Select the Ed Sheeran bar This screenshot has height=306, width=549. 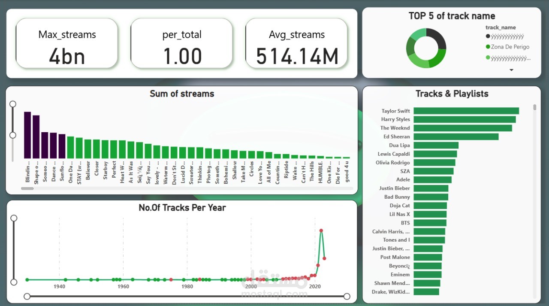(455, 136)
